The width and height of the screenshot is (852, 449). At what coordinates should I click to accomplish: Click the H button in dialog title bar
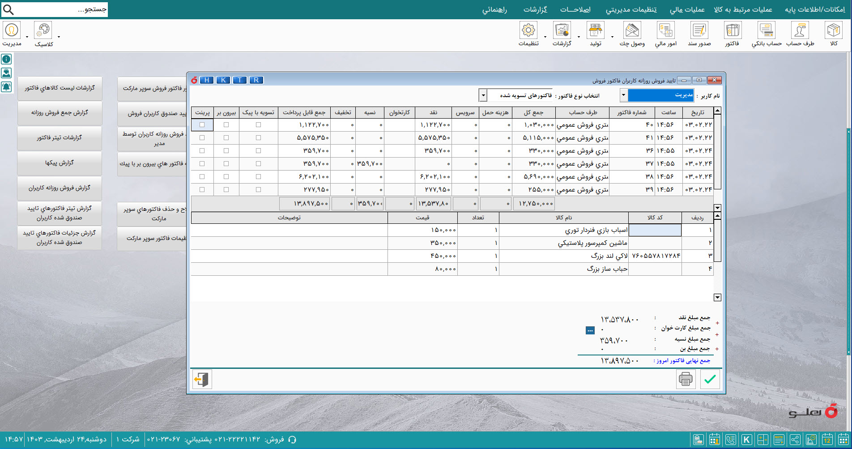click(x=207, y=80)
